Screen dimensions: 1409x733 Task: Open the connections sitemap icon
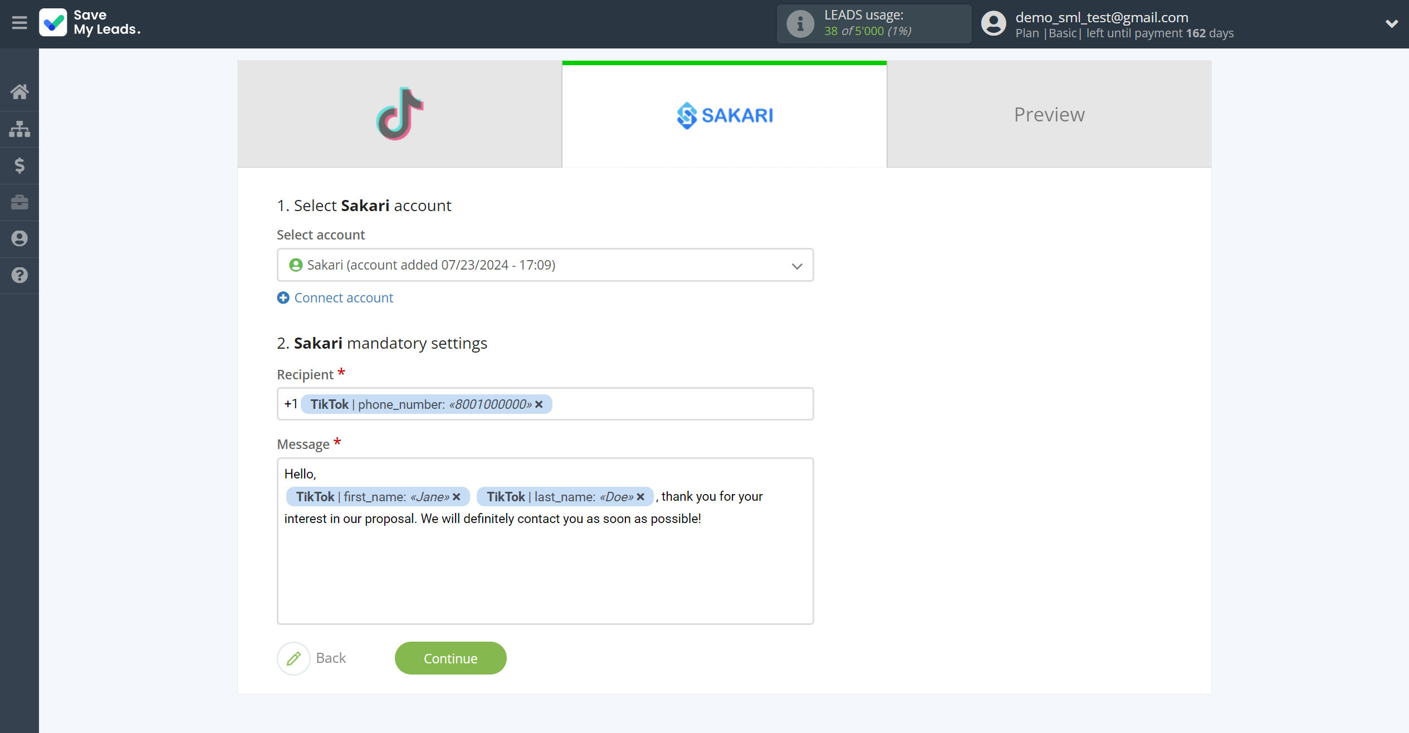click(19, 129)
